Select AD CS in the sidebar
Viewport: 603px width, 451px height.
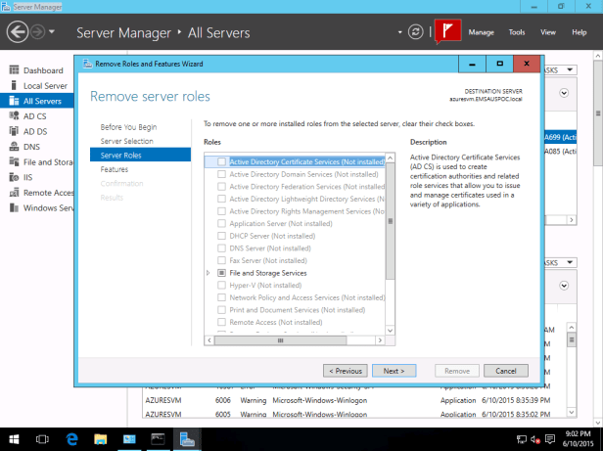pyautogui.click(x=34, y=115)
